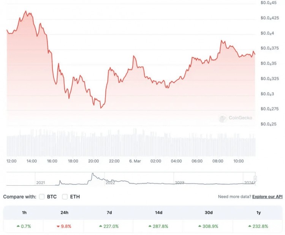Select the 1y column header
Screen dimensions: 285x235
(x=258, y=213)
